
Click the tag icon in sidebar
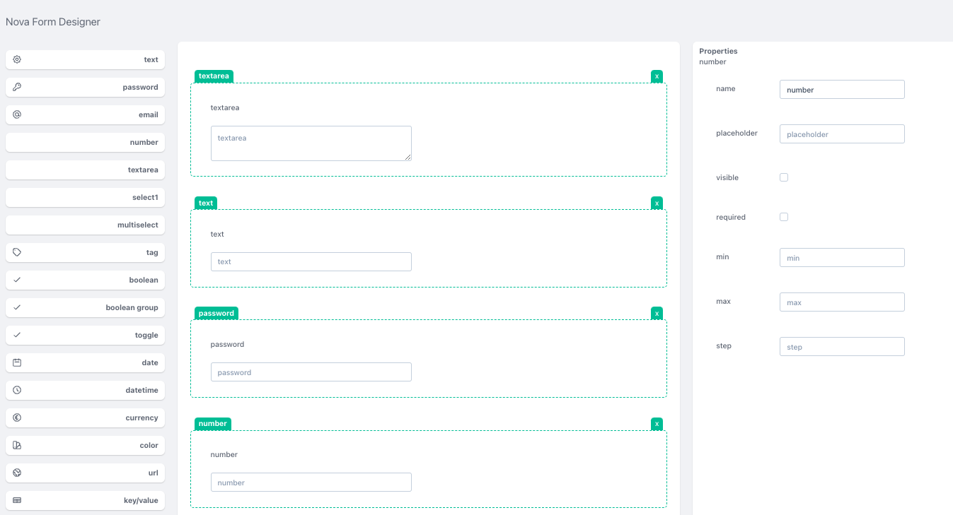point(17,253)
